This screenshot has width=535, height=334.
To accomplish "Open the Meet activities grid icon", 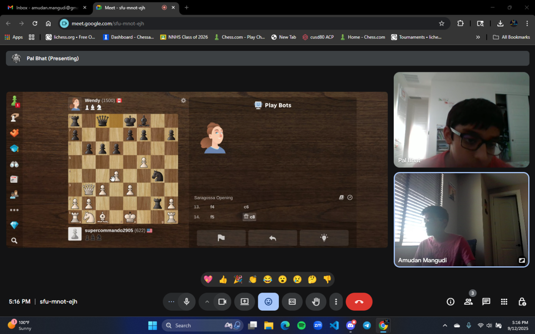I will click(x=504, y=301).
